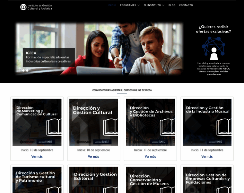244x193 pixels.
Task: Ver más for Dirección y Gestión Cultural
Action: 93,157
